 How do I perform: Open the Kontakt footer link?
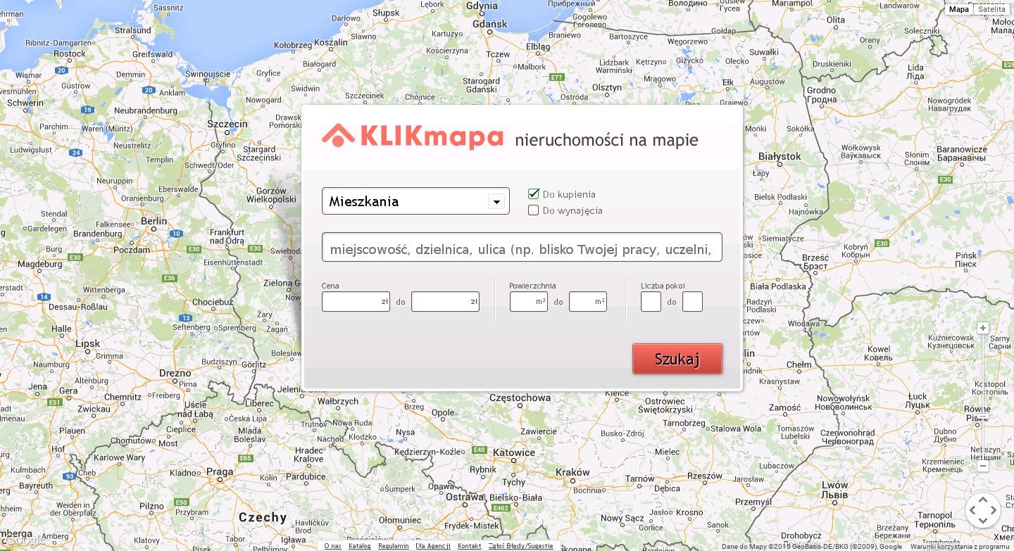coord(470,546)
